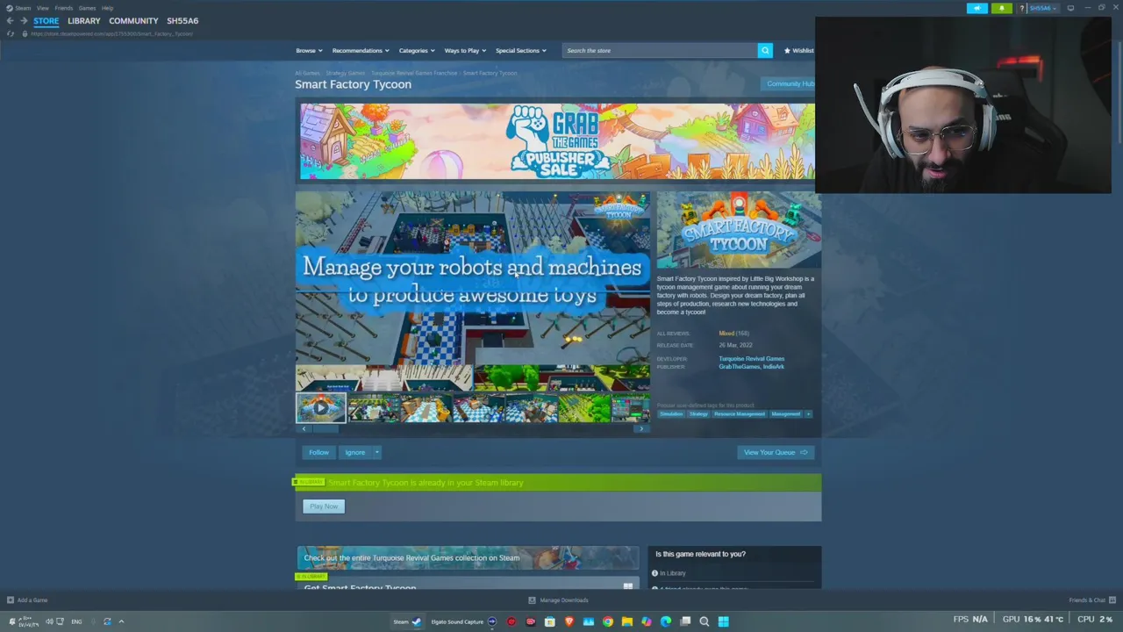
Task: Open dropdown arrow beside Ignore
Action: point(377,452)
